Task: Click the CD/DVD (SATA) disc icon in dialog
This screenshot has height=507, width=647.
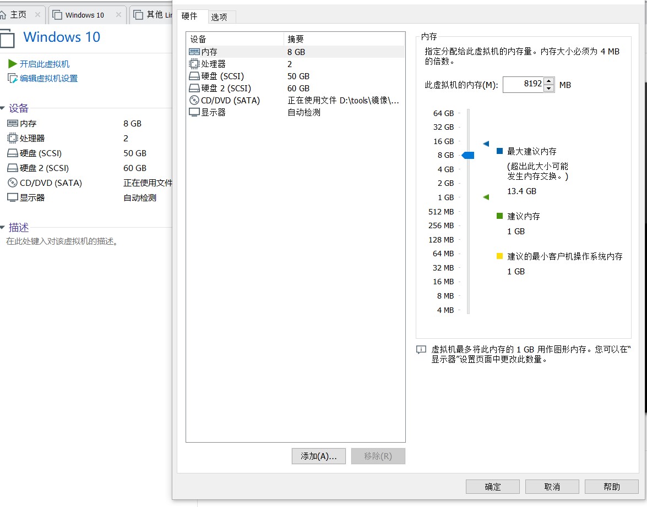Action: [x=194, y=100]
